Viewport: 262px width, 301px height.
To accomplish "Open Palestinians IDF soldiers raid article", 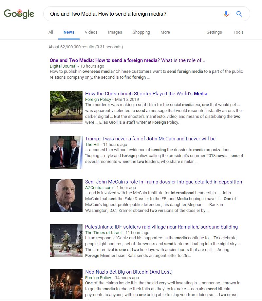I will click(x=161, y=227).
